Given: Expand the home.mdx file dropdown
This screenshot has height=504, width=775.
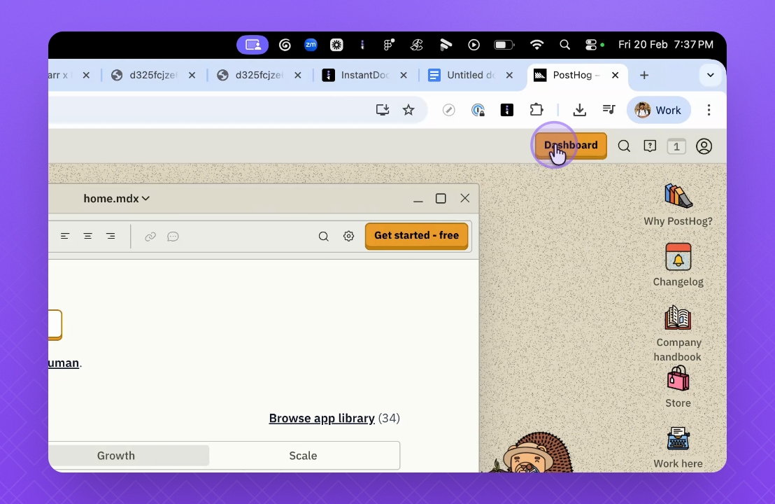Looking at the screenshot, I should click(117, 198).
